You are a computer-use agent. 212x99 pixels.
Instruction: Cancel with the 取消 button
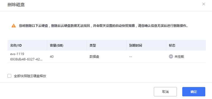165,92
